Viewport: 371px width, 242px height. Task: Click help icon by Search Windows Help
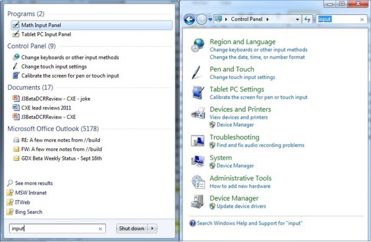coord(192,223)
